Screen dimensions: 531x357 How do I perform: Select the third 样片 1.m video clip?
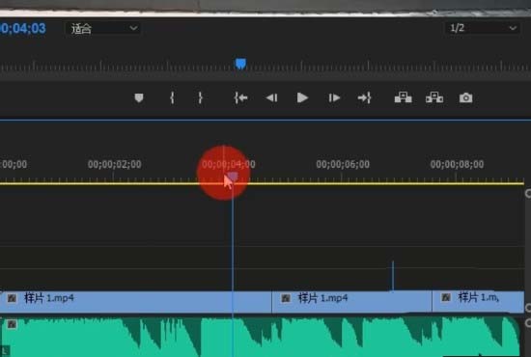(x=478, y=301)
